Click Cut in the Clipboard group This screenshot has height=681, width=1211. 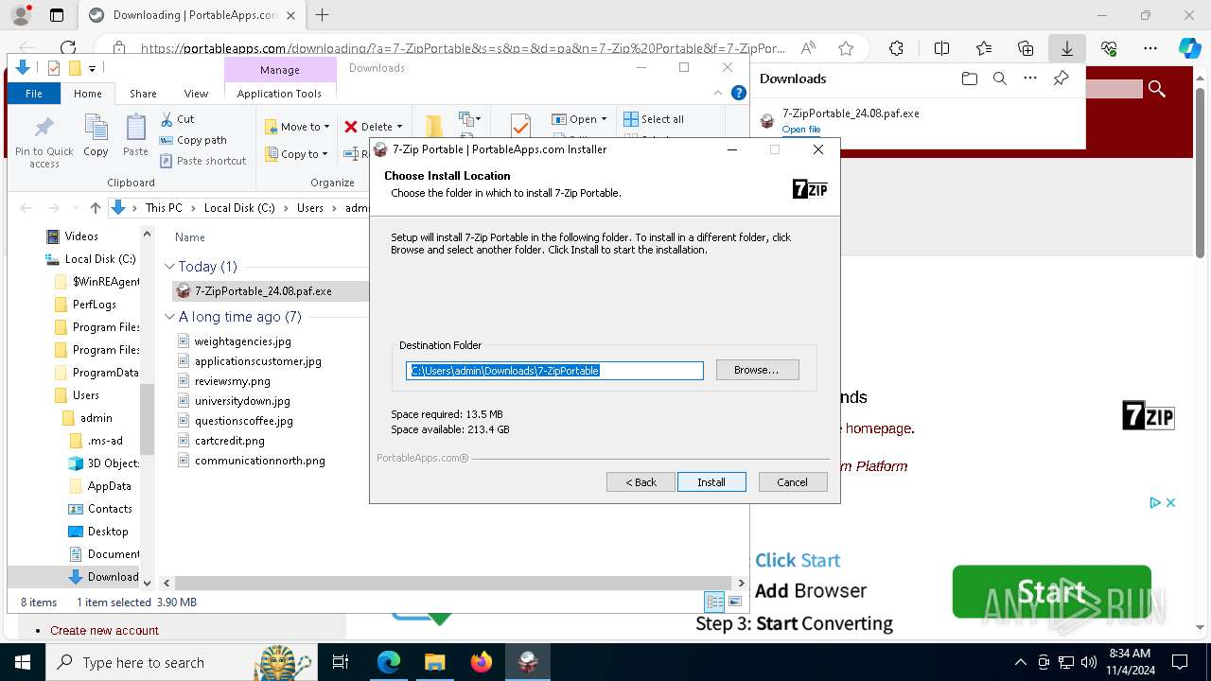(x=177, y=119)
